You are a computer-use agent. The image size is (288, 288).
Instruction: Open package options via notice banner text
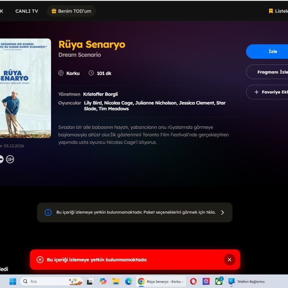(x=136, y=212)
